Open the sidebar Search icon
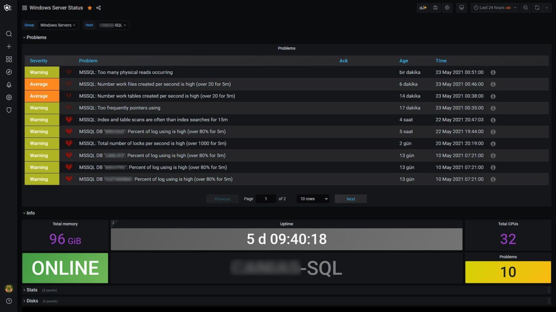This screenshot has width=556, height=312. click(9, 34)
